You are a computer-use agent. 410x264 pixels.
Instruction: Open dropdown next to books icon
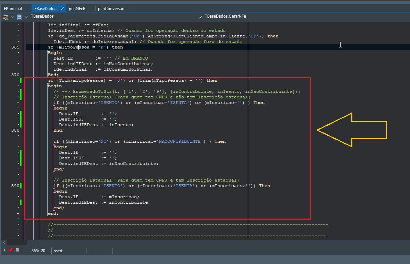12,17
